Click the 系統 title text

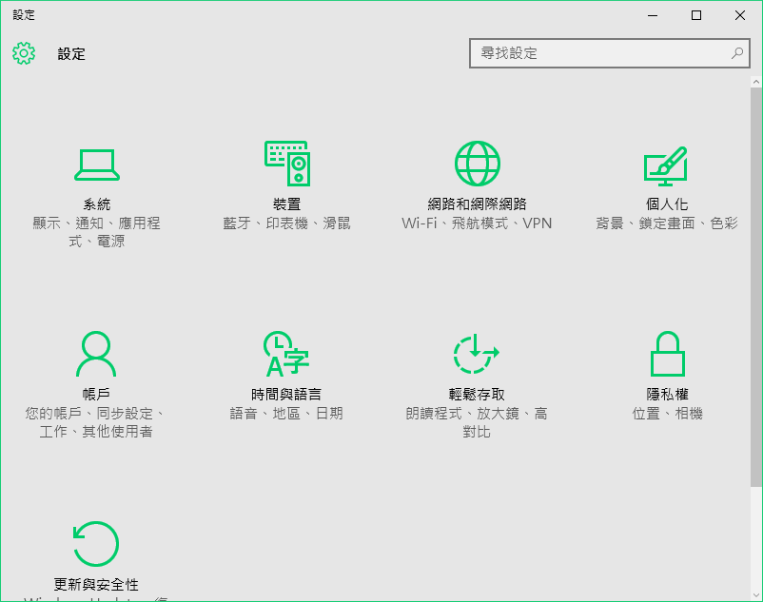(x=97, y=204)
